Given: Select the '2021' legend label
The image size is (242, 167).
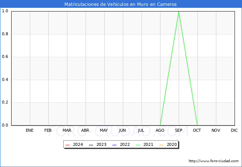Looking at the screenshot, I should click(x=148, y=145).
